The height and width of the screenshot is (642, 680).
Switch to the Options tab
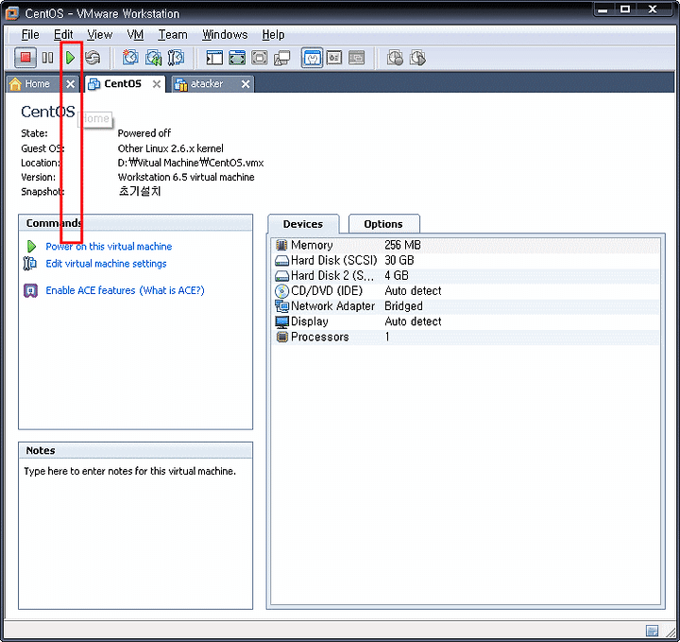pos(383,224)
